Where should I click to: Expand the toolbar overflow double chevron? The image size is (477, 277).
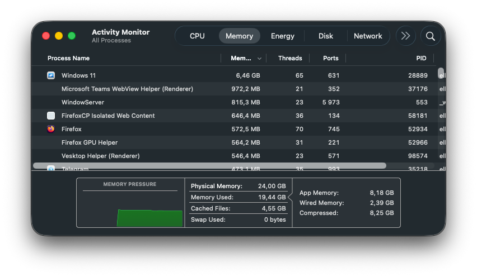(x=405, y=36)
